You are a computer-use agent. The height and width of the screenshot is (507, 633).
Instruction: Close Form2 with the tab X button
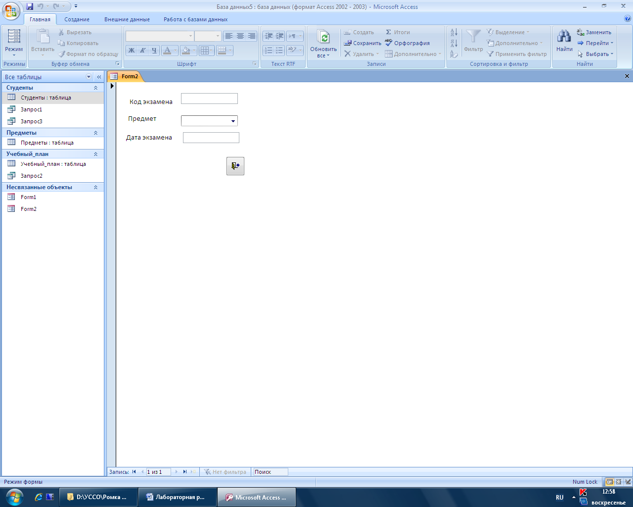(x=627, y=76)
